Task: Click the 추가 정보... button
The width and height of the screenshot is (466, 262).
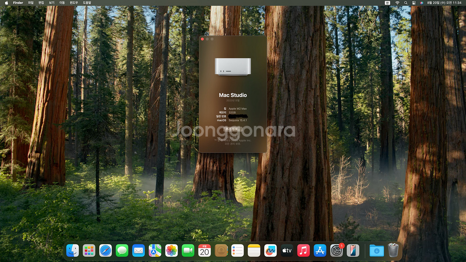Action: tap(233, 129)
